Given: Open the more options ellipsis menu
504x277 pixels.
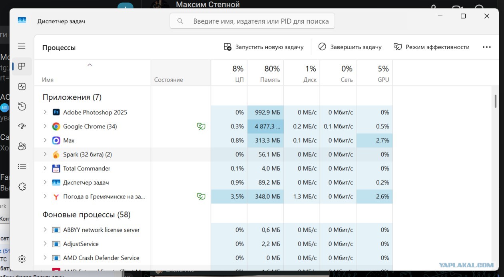Looking at the screenshot, I should point(486,47).
